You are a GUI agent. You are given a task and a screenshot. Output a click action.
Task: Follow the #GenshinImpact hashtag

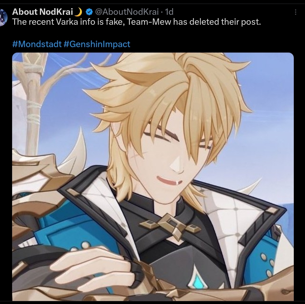[97, 44]
